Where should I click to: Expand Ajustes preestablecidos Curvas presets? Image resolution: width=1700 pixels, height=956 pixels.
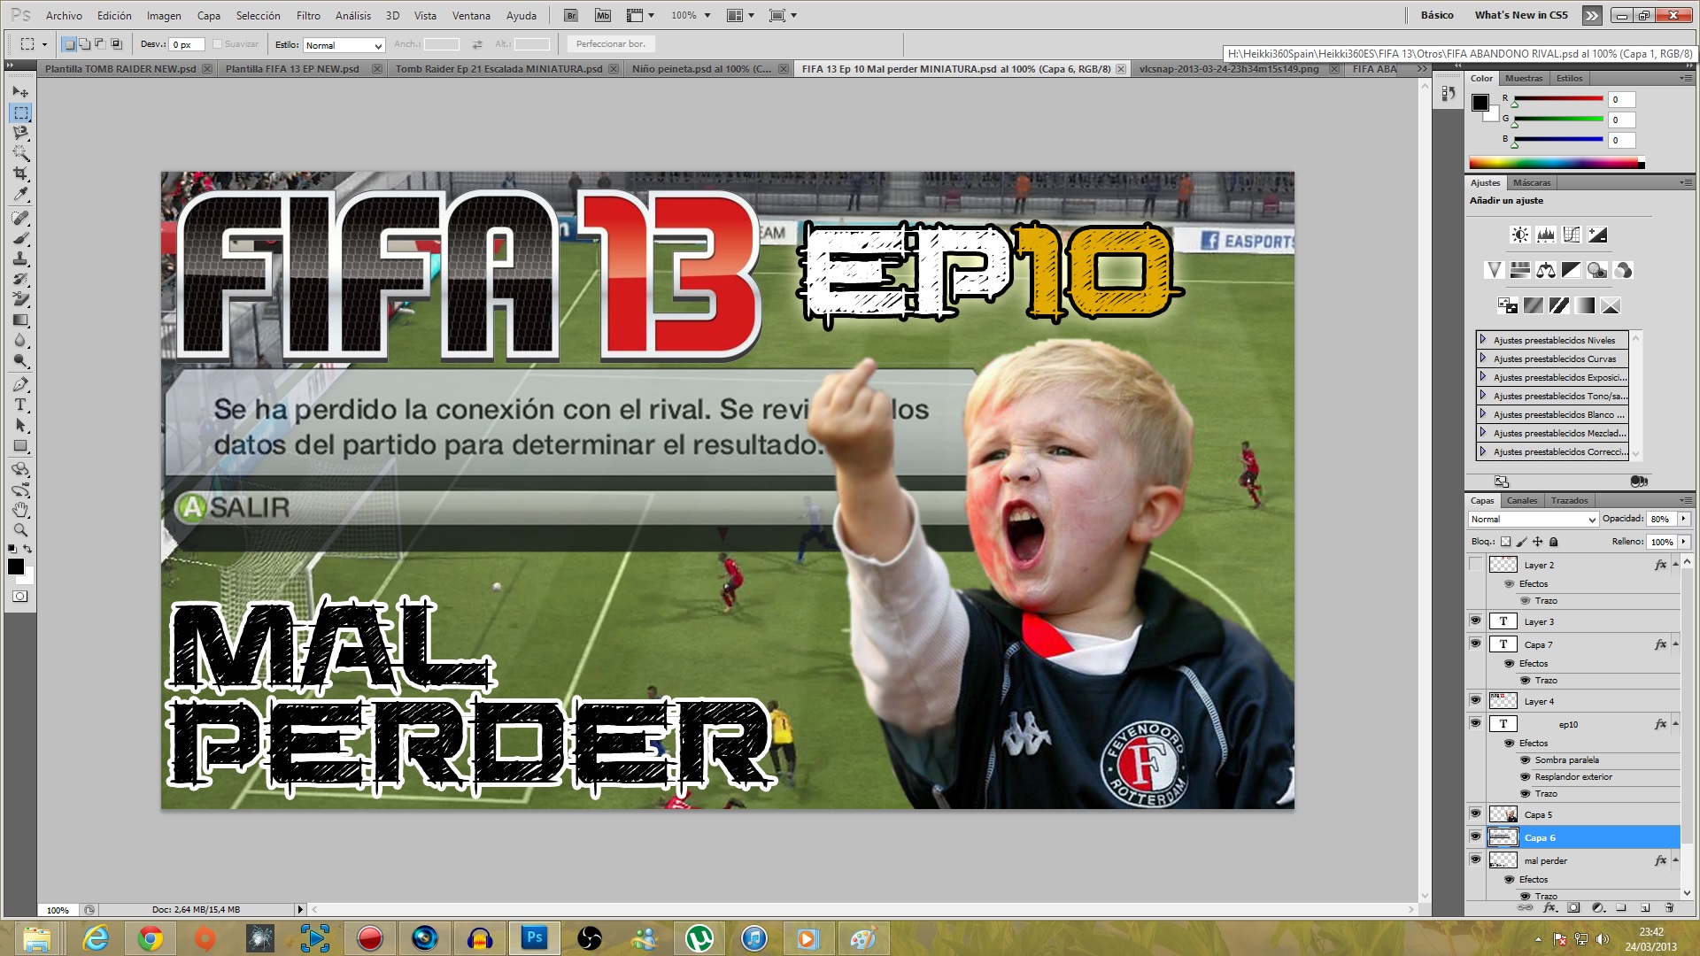click(1483, 358)
